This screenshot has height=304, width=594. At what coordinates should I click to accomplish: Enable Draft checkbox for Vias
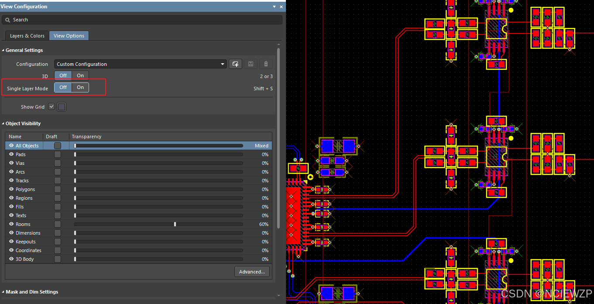[x=58, y=163]
